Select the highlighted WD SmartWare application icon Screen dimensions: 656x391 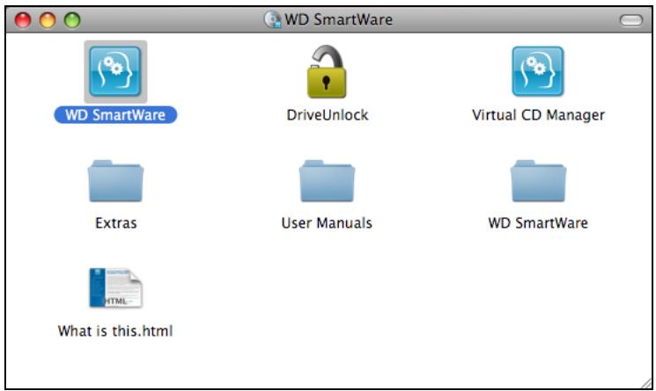(x=115, y=71)
